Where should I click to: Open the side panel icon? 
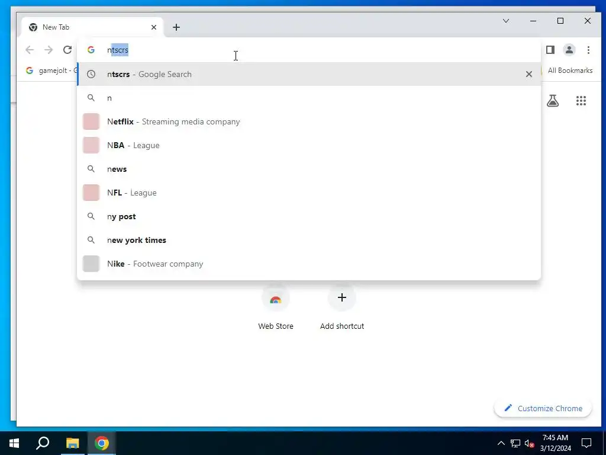[550, 50]
